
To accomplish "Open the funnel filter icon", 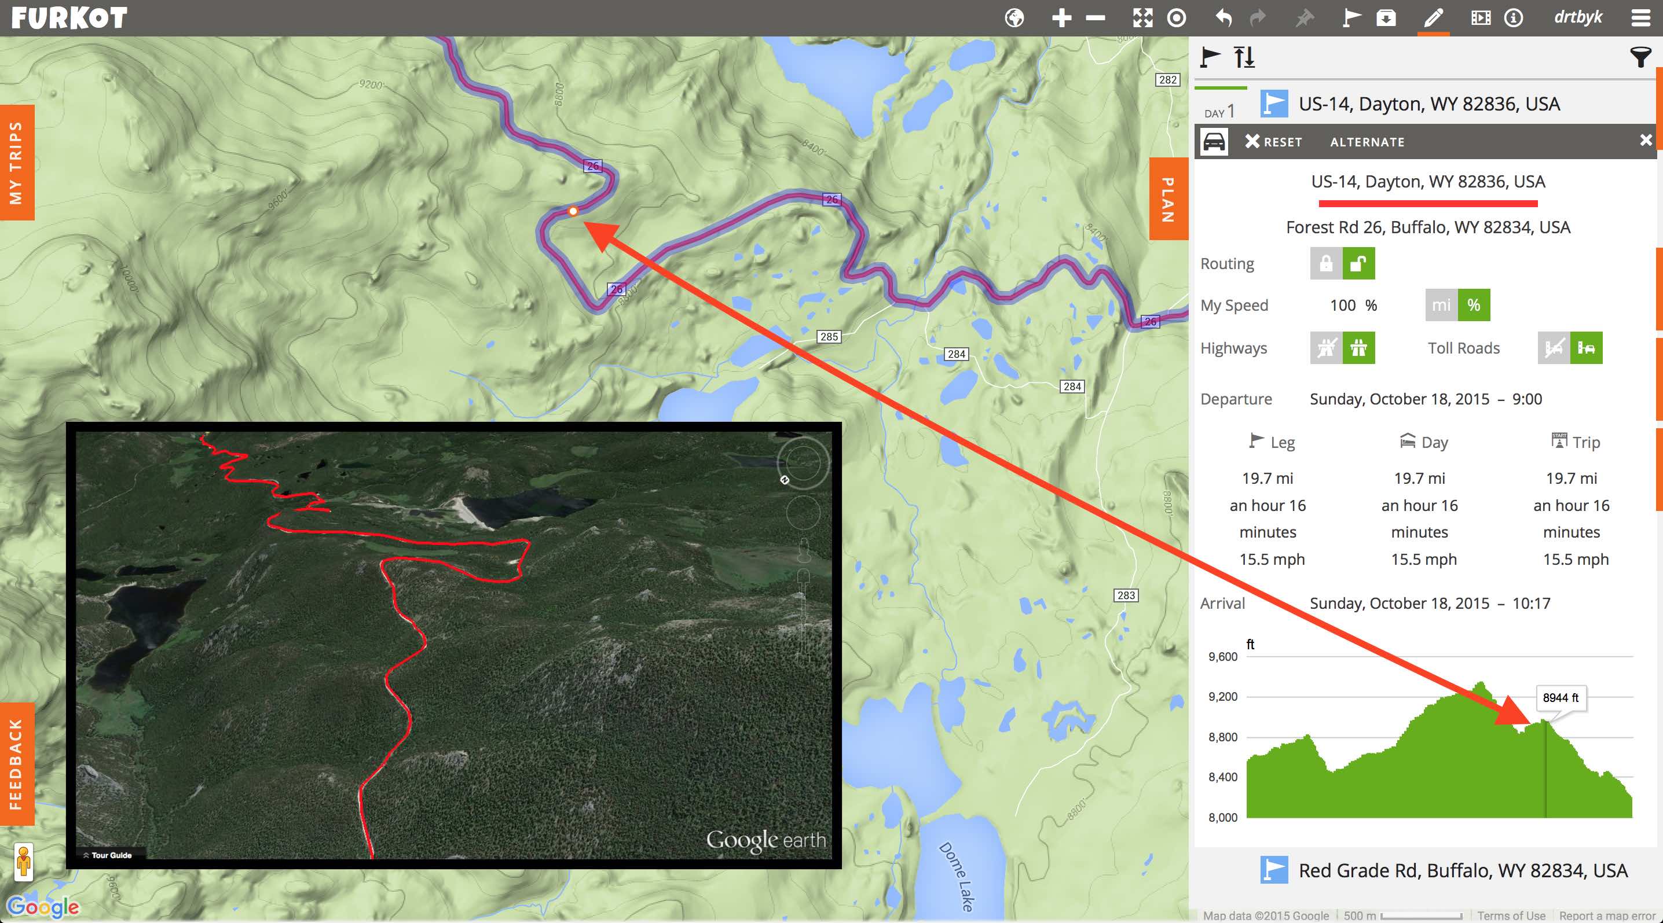I will pos(1640,57).
